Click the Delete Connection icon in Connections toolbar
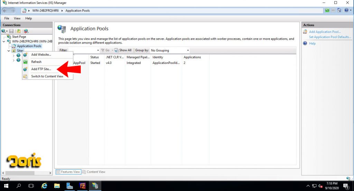This screenshot has height=191, width=354. point(26,31)
